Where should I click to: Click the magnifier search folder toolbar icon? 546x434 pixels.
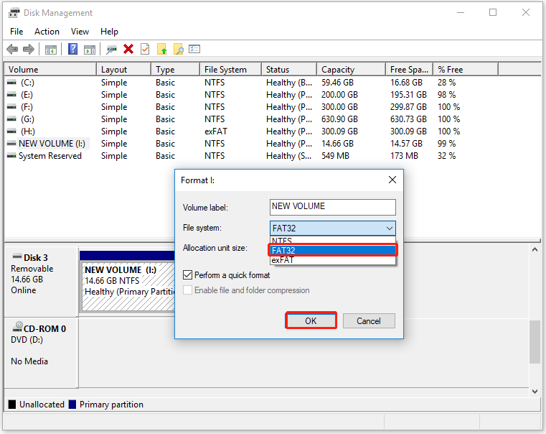[x=178, y=49]
